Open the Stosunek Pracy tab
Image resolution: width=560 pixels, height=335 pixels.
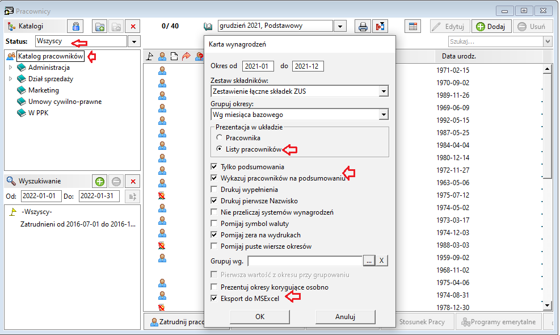(x=422, y=321)
